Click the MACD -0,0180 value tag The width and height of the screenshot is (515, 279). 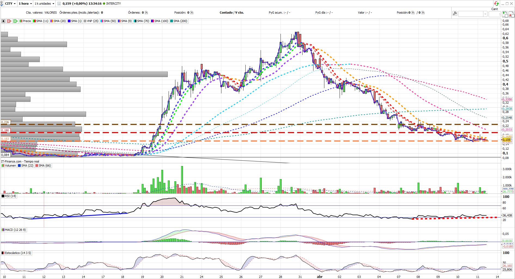tap(508, 246)
